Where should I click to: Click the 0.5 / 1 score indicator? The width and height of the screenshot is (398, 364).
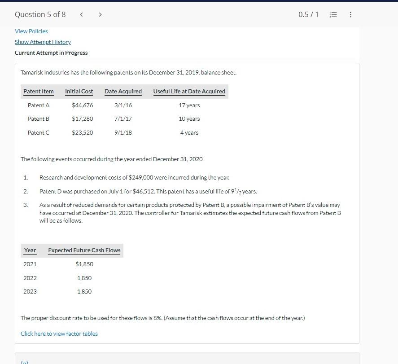[x=308, y=14]
